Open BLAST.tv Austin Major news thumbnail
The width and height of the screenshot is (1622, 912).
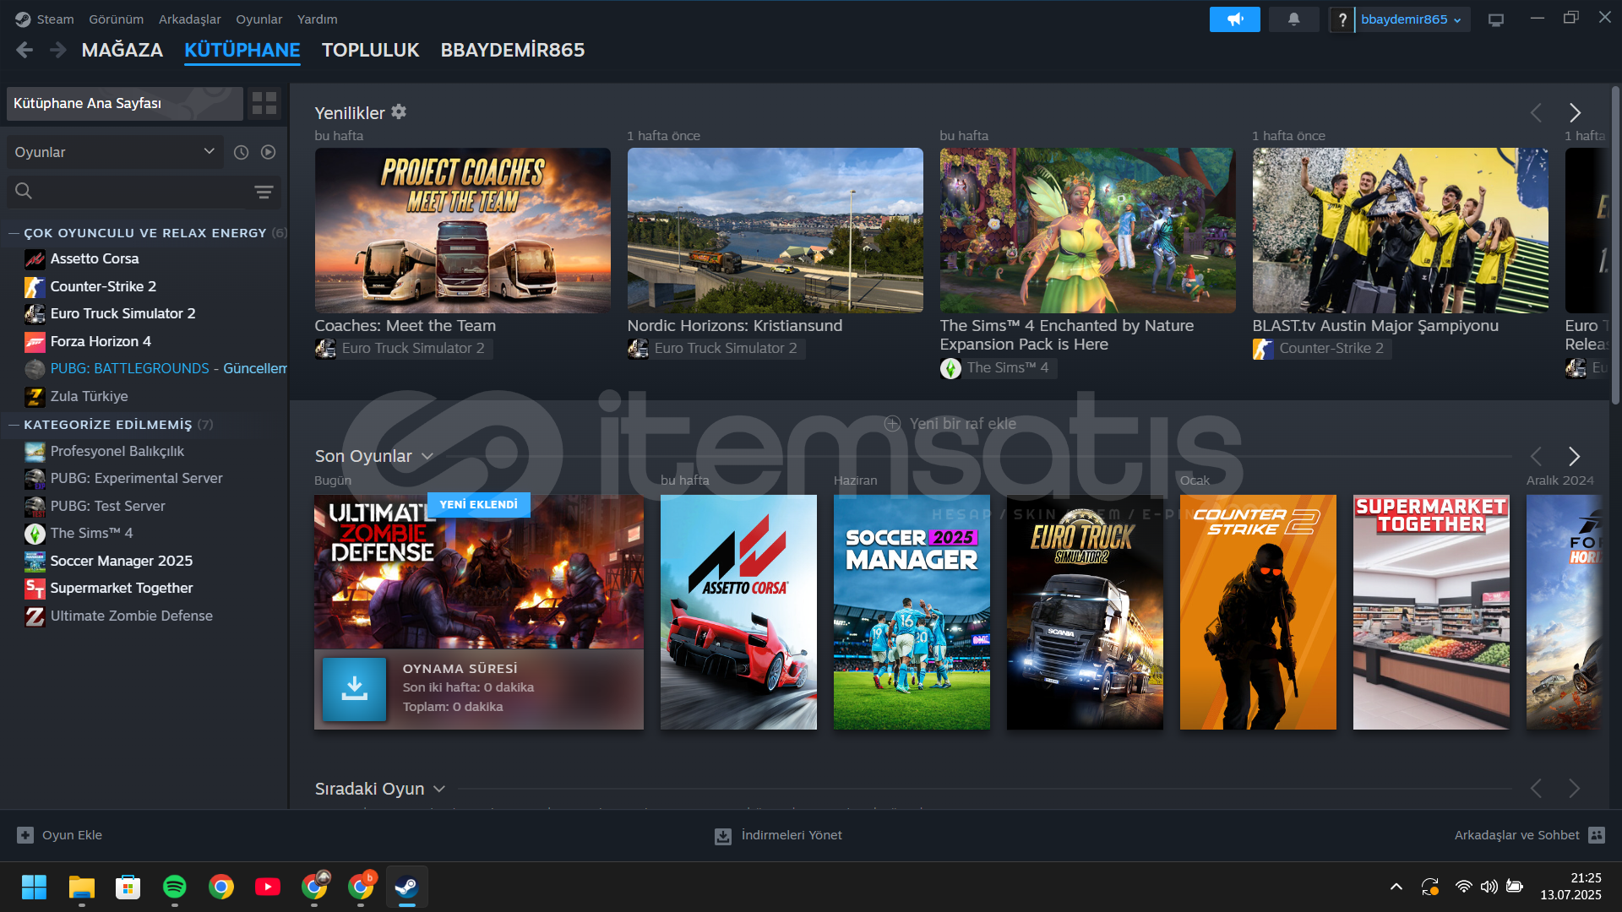pos(1400,230)
